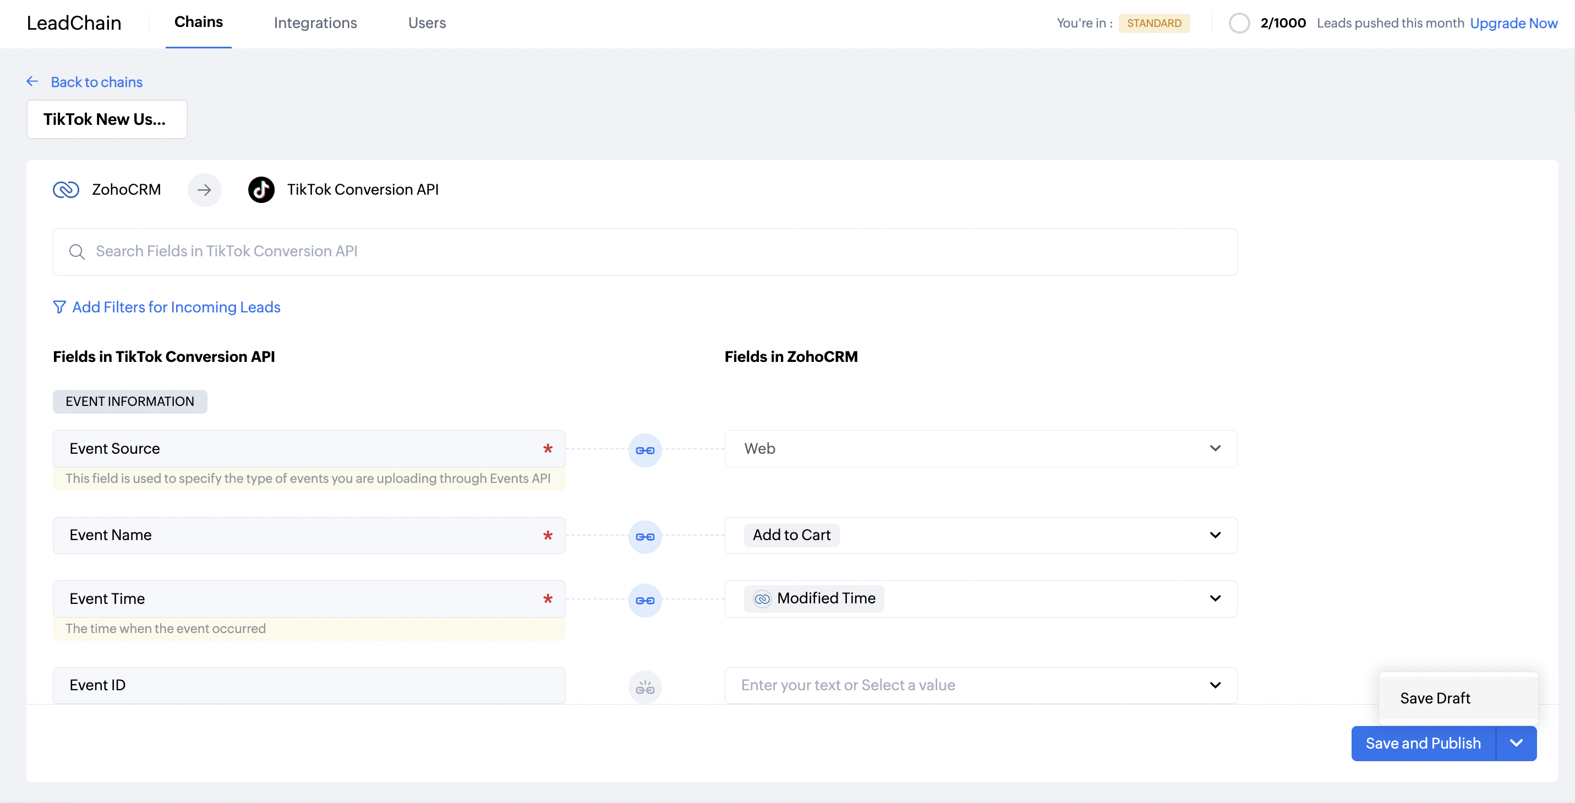Click the Upgrade Now link
This screenshot has height=803, width=1575.
(1513, 23)
